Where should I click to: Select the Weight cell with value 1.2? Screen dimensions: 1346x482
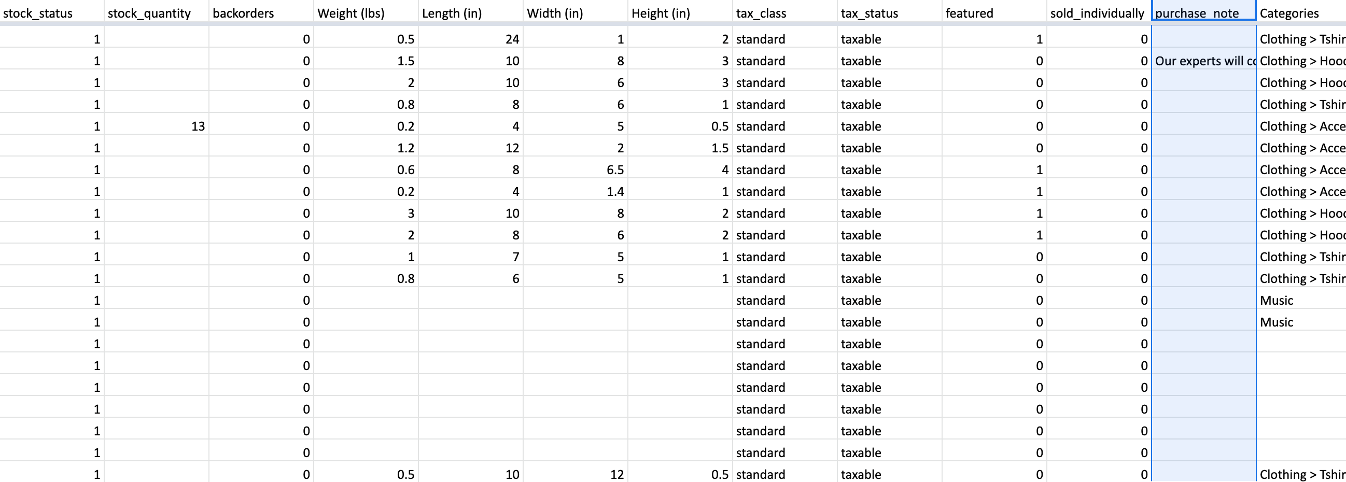tap(366, 148)
